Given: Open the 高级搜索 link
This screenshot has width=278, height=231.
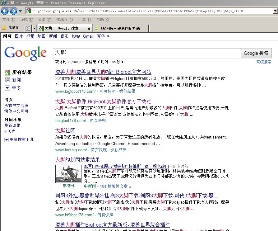Looking at the screenshot, I should click(x=264, y=62).
